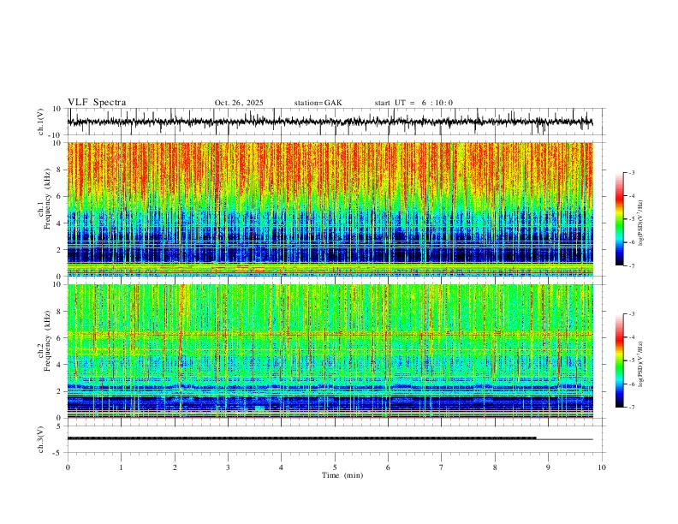Click the ch.1 spectrogram panel
The height and width of the screenshot is (524, 678).
pos(330,209)
